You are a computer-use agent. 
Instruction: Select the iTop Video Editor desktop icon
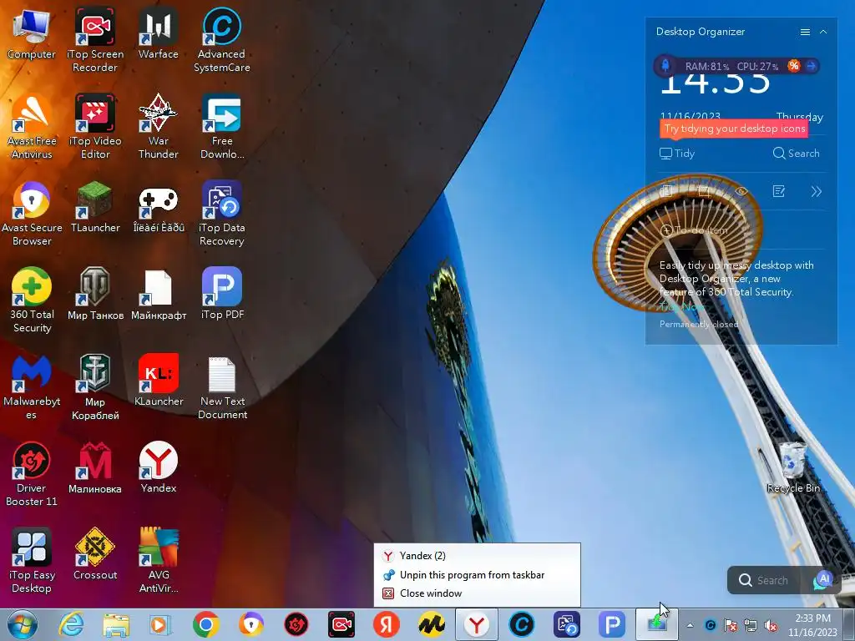(x=95, y=127)
